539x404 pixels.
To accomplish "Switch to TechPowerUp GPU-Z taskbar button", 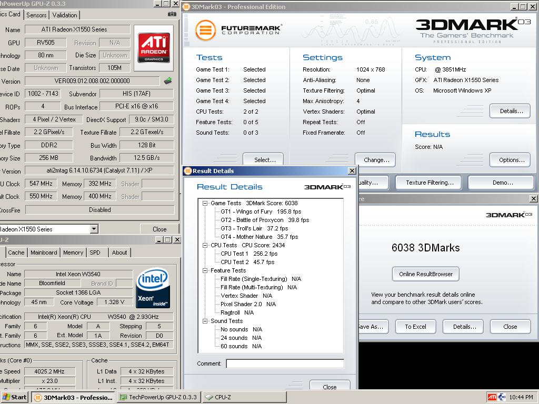I will (159, 397).
